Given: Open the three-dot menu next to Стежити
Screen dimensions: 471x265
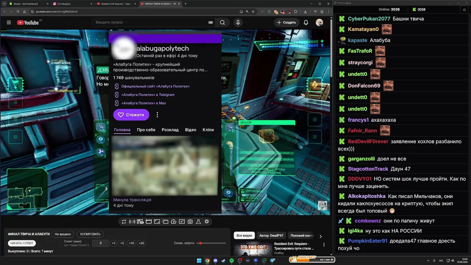Looking at the screenshot, I should 157,115.
